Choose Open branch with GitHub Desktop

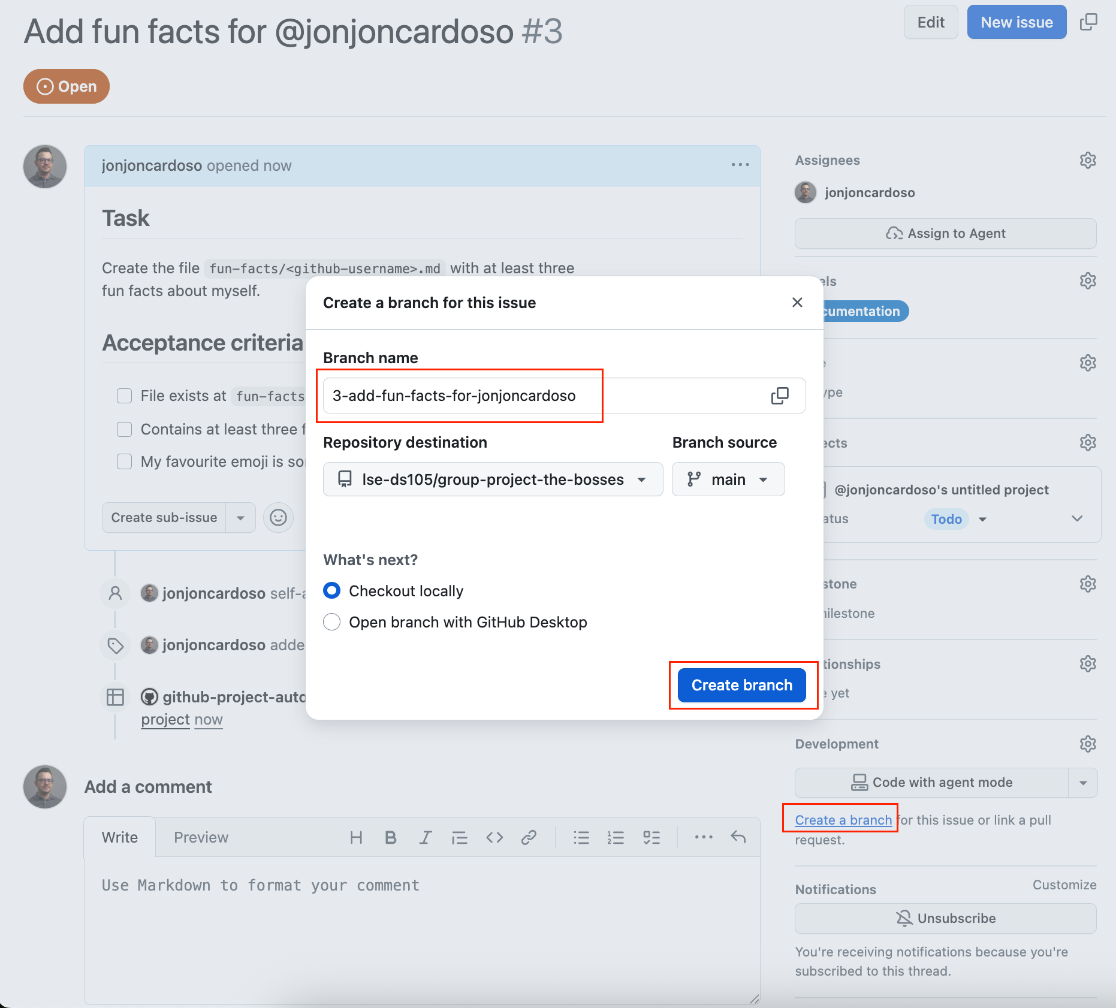pyautogui.click(x=332, y=622)
